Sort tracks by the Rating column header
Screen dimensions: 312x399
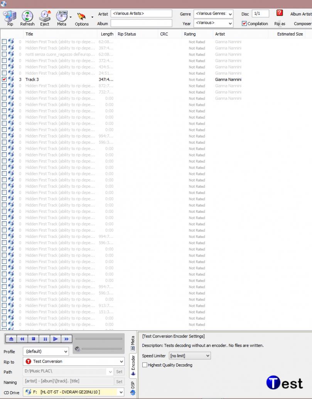pos(190,34)
